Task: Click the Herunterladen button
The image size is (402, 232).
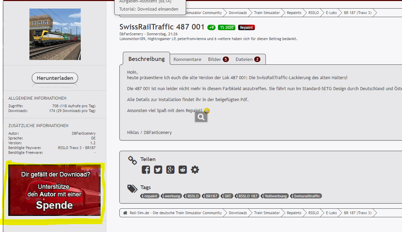Action: click(x=55, y=78)
